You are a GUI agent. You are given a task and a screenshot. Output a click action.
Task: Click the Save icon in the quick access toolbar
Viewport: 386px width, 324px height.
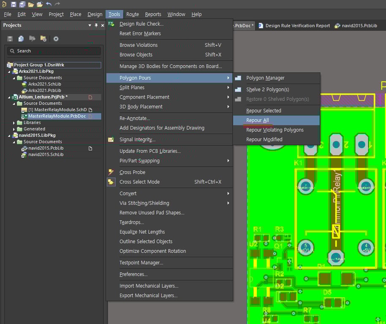pos(14,4)
